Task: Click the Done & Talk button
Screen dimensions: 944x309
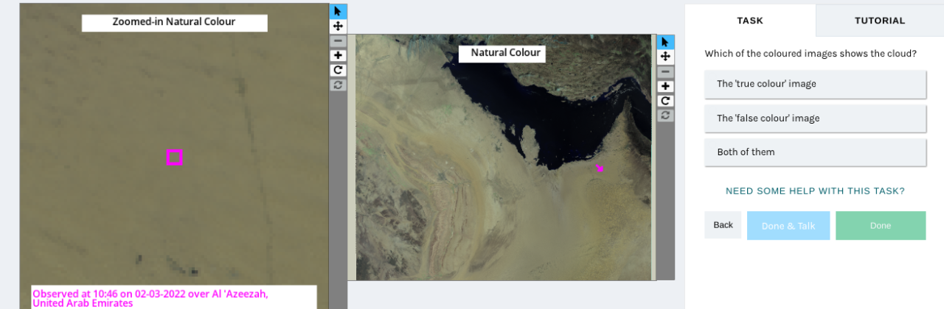Action: pyautogui.click(x=788, y=226)
